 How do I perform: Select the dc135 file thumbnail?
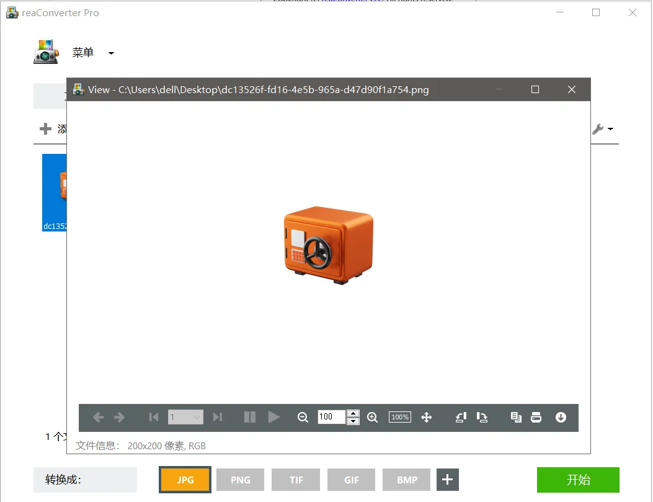click(x=55, y=192)
